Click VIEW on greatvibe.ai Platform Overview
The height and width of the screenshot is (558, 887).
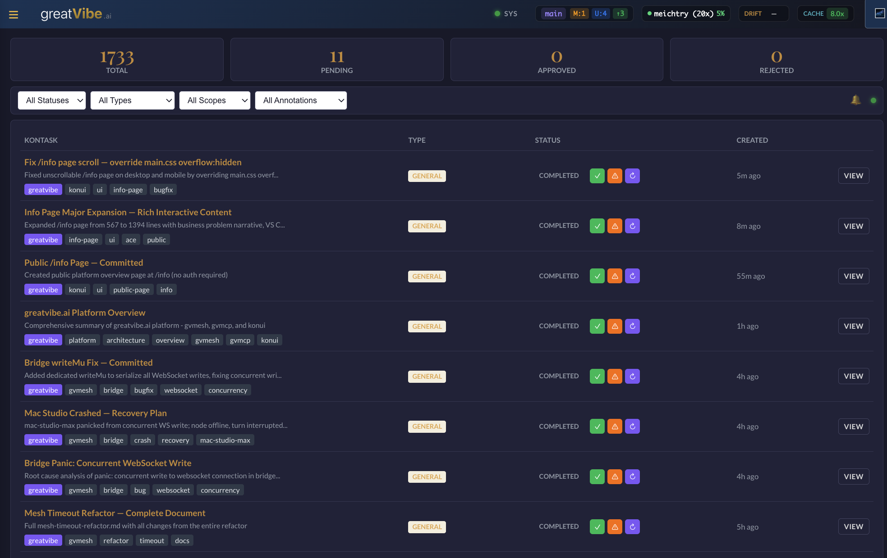tap(853, 326)
